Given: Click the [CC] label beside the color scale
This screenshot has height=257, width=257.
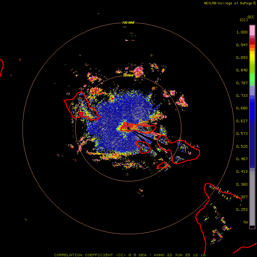Looking at the screenshot, I should coord(244,20).
